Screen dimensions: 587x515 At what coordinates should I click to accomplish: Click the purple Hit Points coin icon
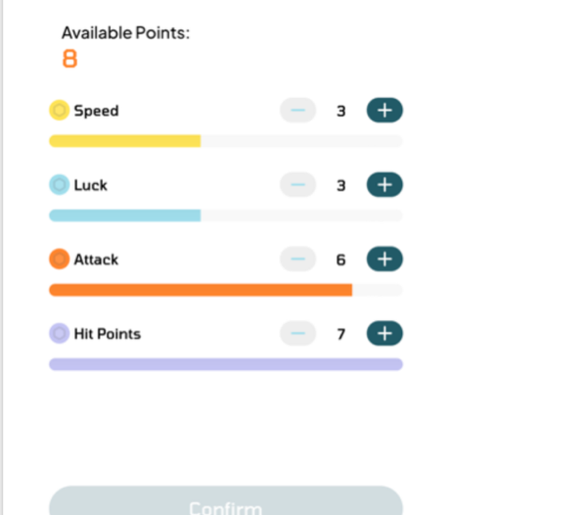coord(59,333)
